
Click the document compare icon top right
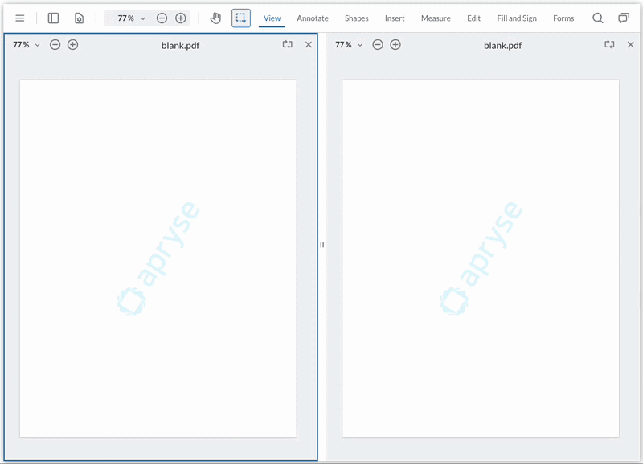pos(624,18)
